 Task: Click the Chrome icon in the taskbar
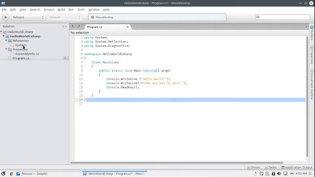pyautogui.click(x=11, y=174)
